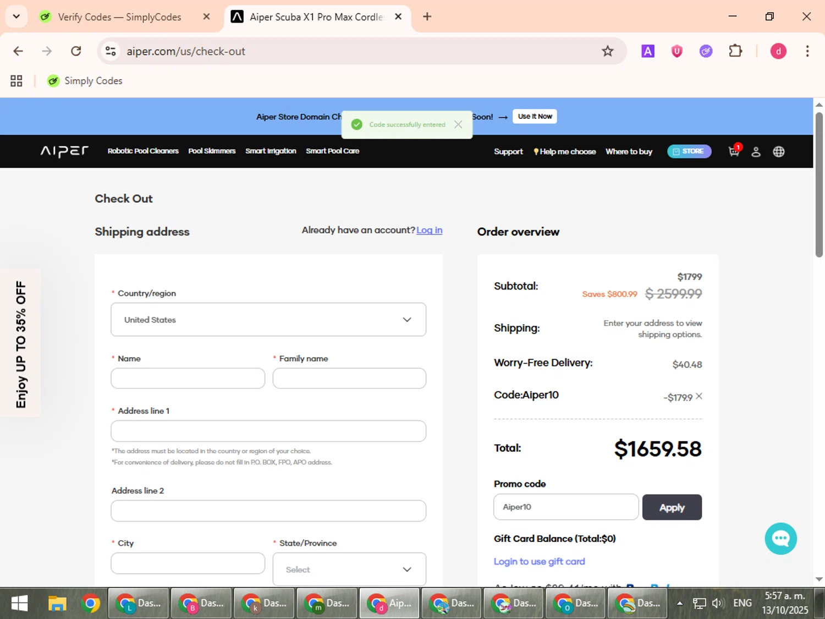Open the Chrome three-dot menu
The height and width of the screenshot is (619, 825).
click(807, 51)
